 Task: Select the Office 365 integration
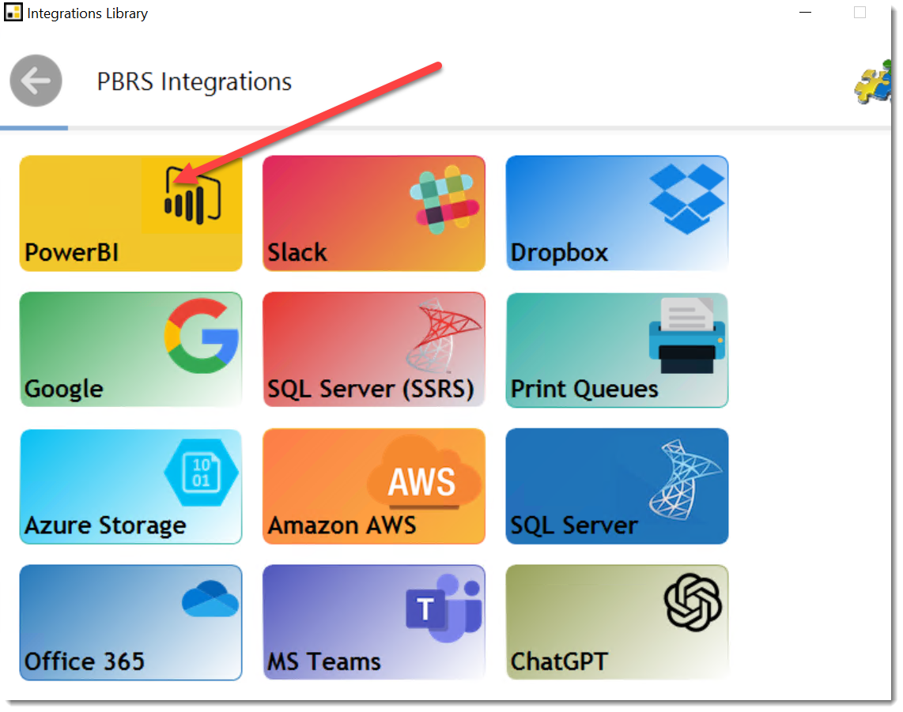(x=130, y=623)
